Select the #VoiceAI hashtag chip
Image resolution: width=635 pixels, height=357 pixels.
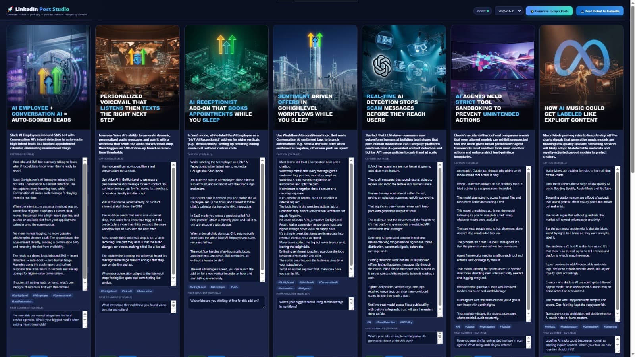127,291
